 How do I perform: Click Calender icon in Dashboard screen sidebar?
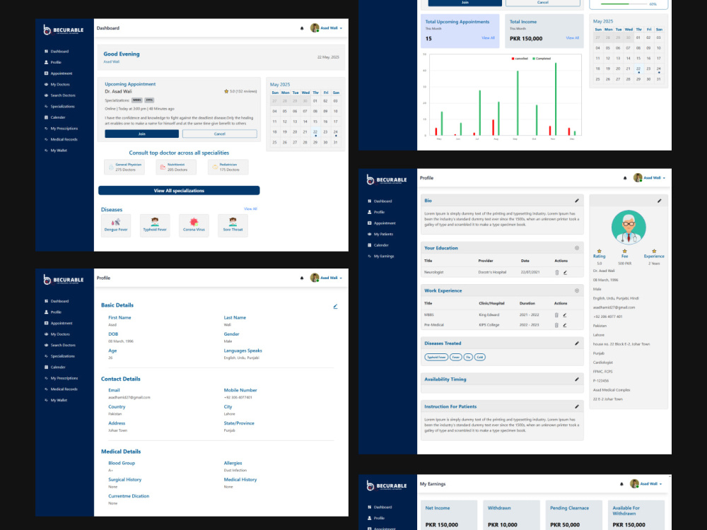[46, 117]
